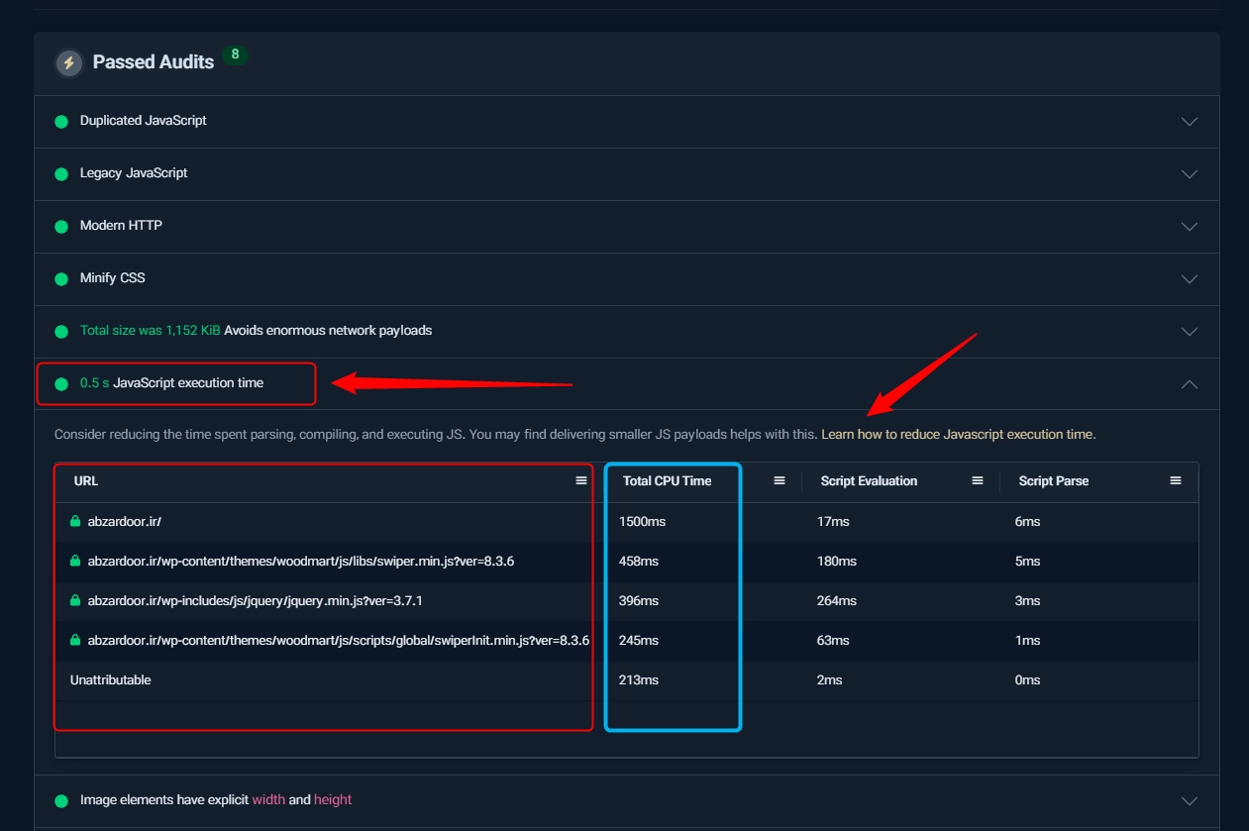
Task: Click the Total size was 1,152 KiB text
Action: point(151,330)
